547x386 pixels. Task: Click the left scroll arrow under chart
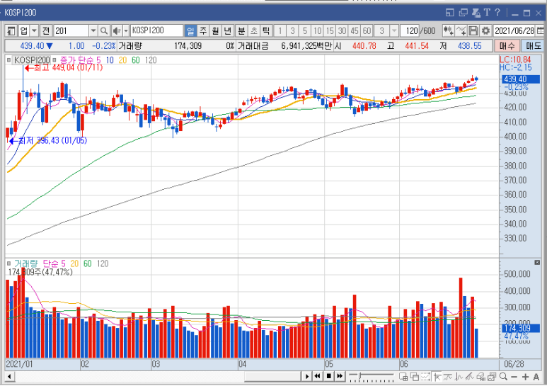tap(9, 377)
